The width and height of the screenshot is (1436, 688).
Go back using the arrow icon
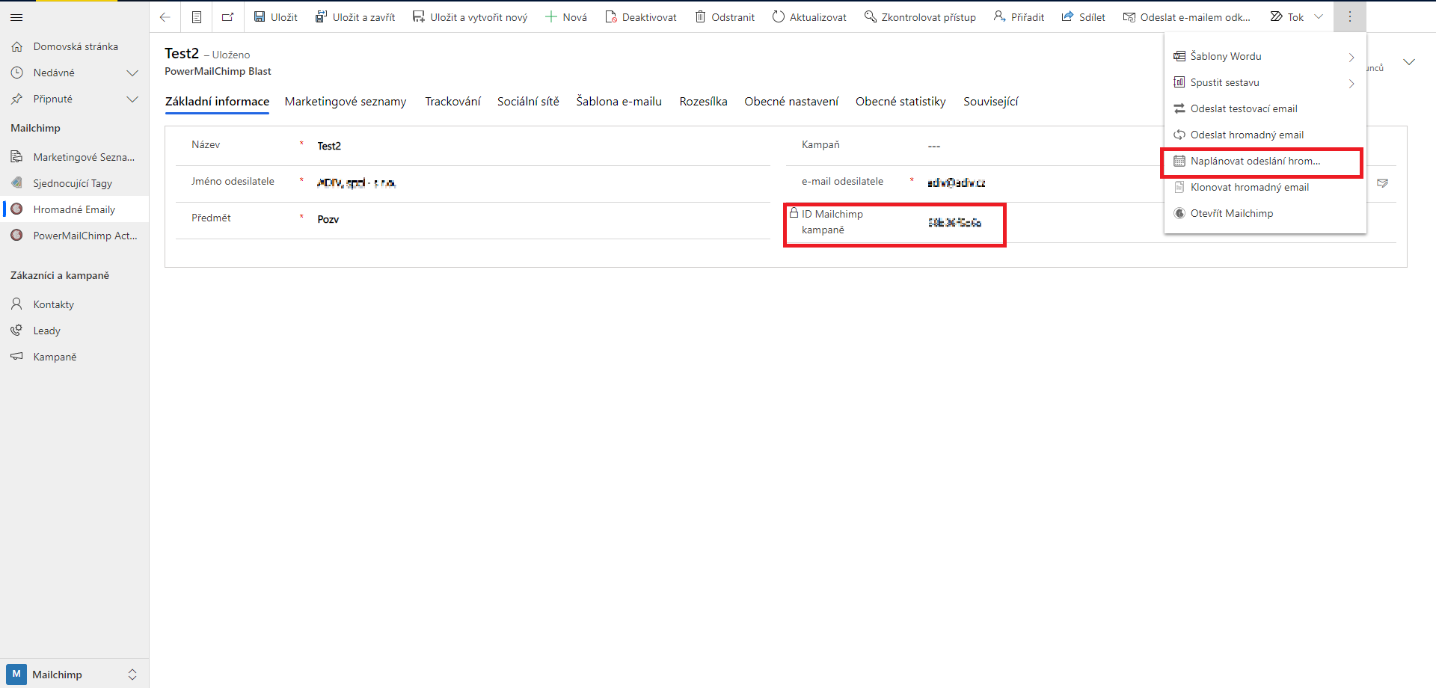(x=165, y=17)
